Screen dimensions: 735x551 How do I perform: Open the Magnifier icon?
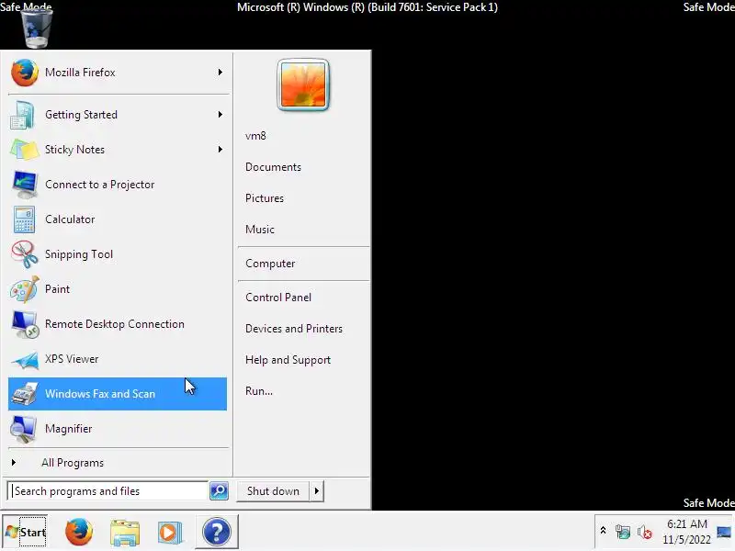(24, 429)
